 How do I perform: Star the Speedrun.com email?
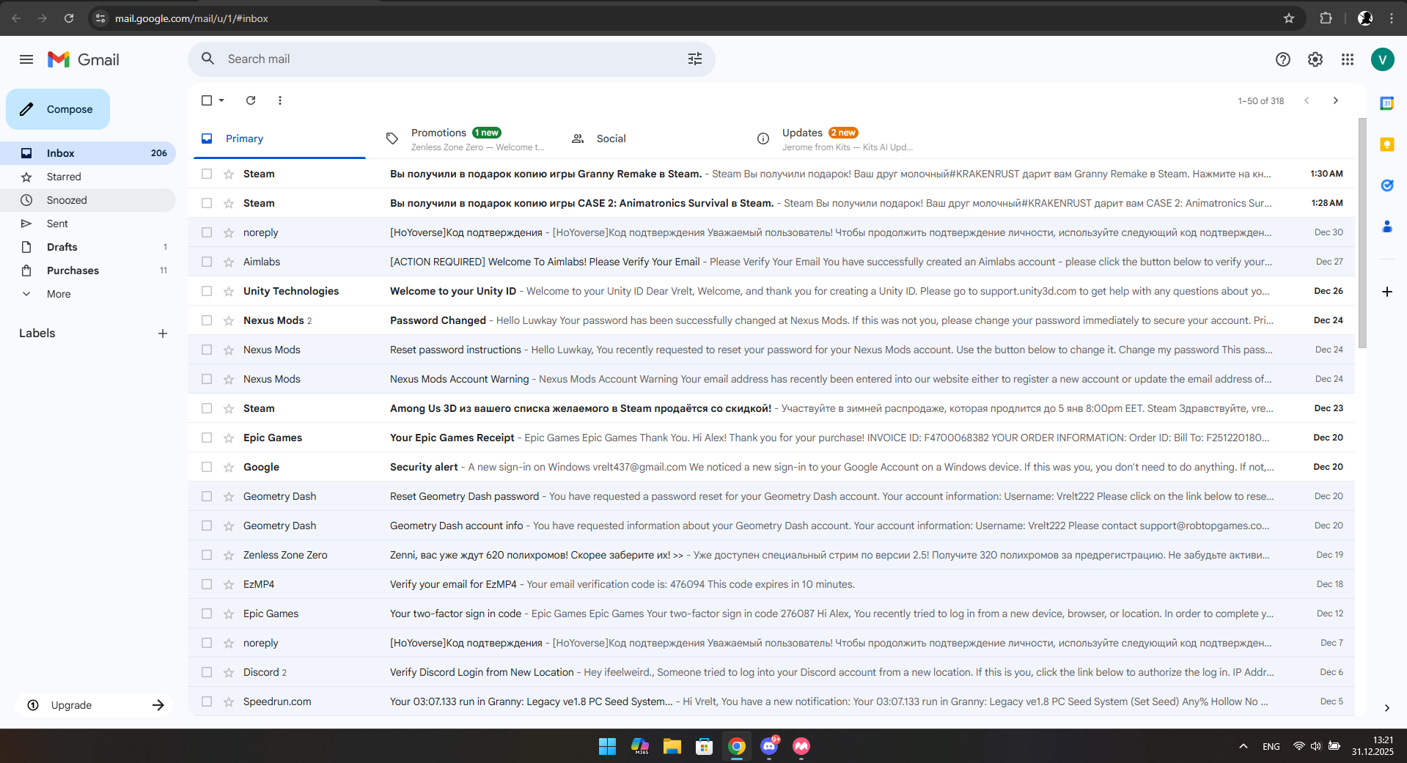click(229, 701)
